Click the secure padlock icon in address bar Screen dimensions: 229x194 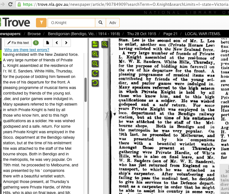(x=19, y=4)
